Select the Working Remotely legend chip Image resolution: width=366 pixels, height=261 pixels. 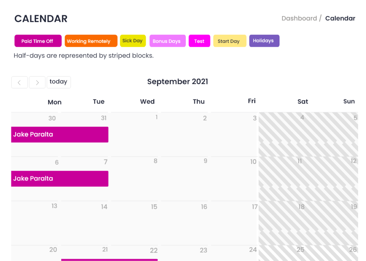91,41
